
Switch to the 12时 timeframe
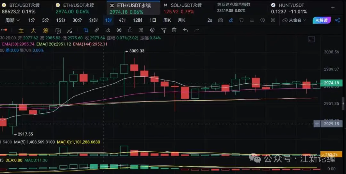(x=137, y=20)
